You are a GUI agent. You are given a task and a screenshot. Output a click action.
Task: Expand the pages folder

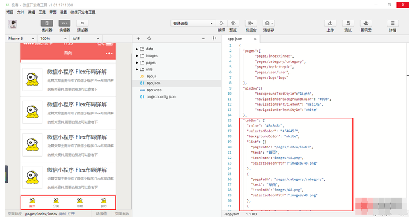click(137, 62)
